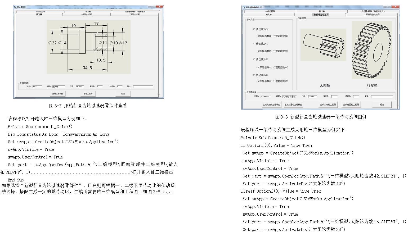
Task: Click caption 图3-8 新型行星齿轮减速器一级传动系统图例
Action: click(321, 117)
